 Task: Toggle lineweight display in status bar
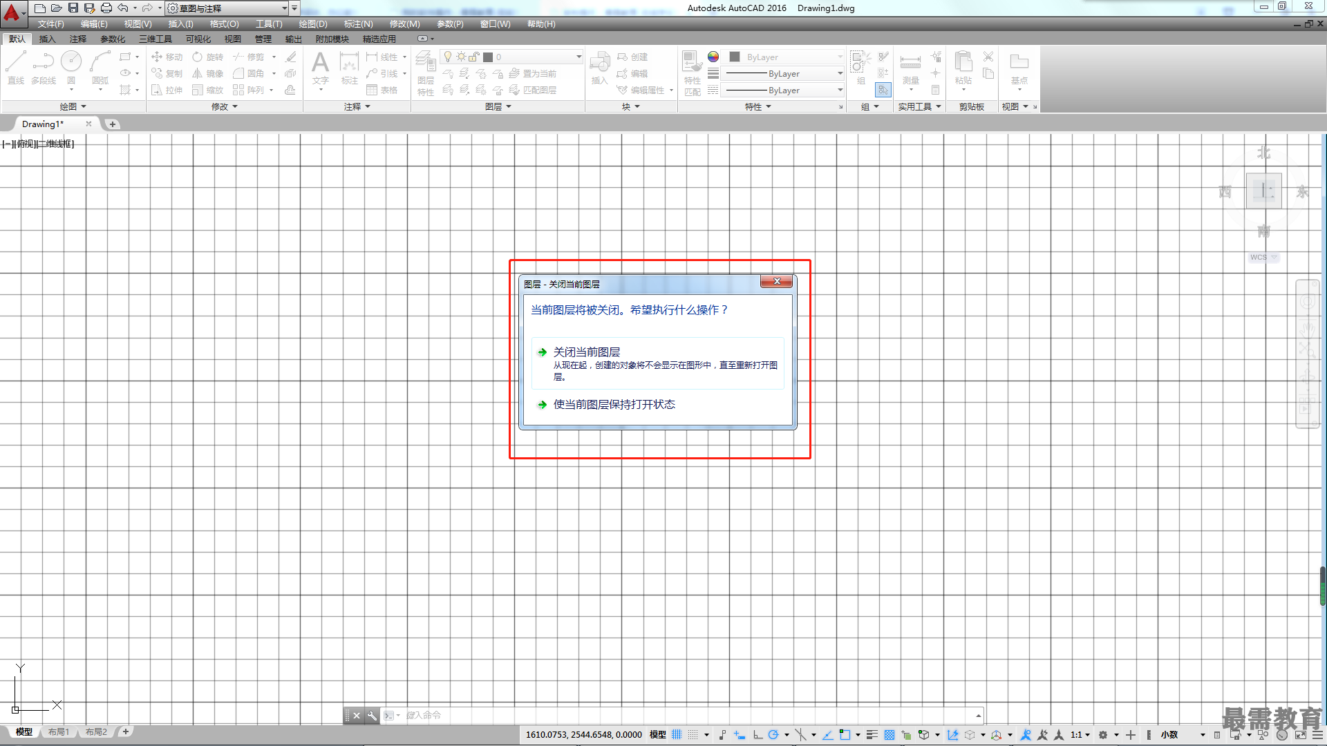(872, 734)
